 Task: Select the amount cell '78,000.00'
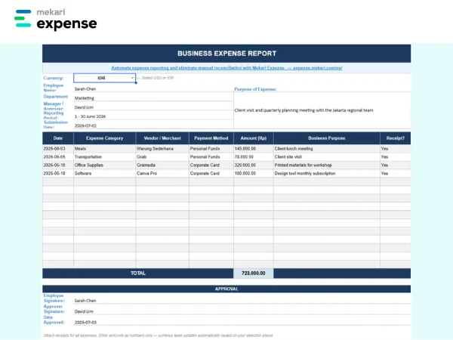point(254,156)
